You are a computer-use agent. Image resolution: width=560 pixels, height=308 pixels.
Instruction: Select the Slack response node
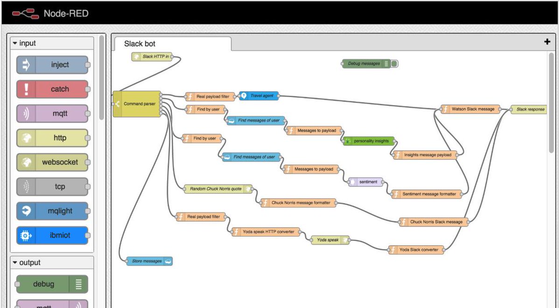click(x=529, y=109)
